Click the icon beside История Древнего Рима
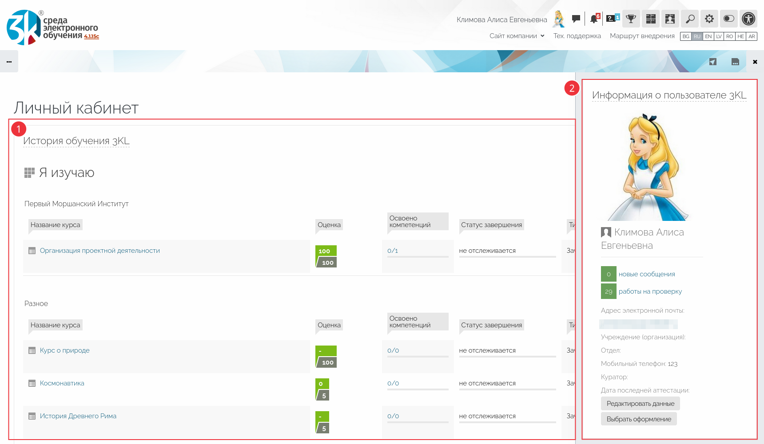Viewport: 764px width, 444px height. click(32, 416)
